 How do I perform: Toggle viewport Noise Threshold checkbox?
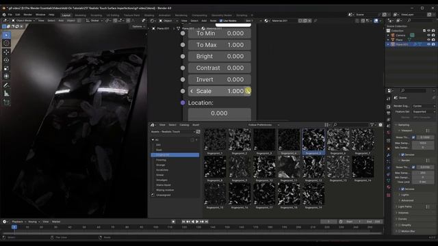pyautogui.click(x=413, y=137)
